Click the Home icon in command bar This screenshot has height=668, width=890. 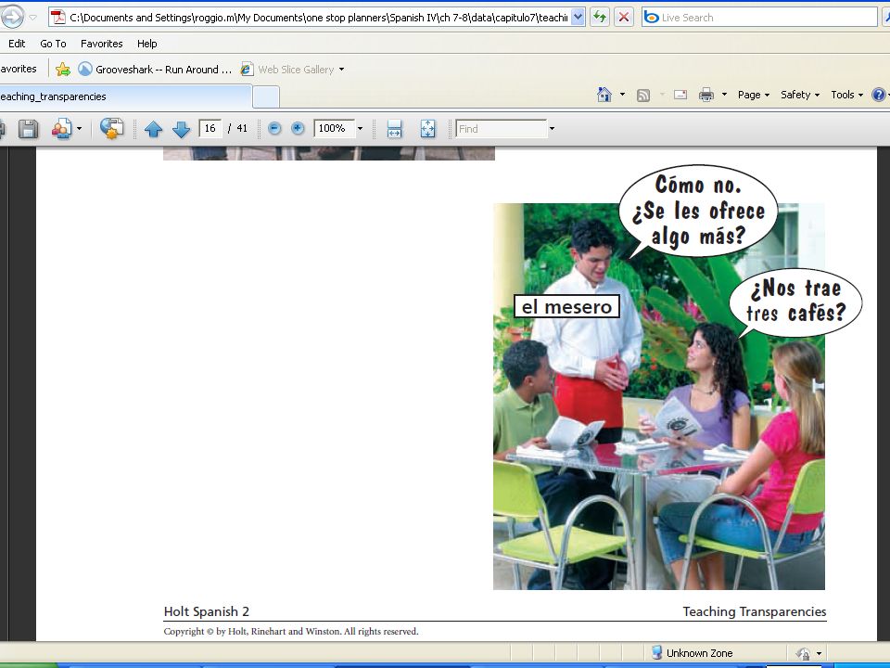click(x=604, y=95)
